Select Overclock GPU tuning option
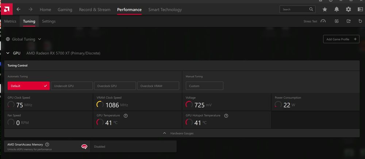Image resolution: width=365 pixels, height=159 pixels. [x=115, y=86]
